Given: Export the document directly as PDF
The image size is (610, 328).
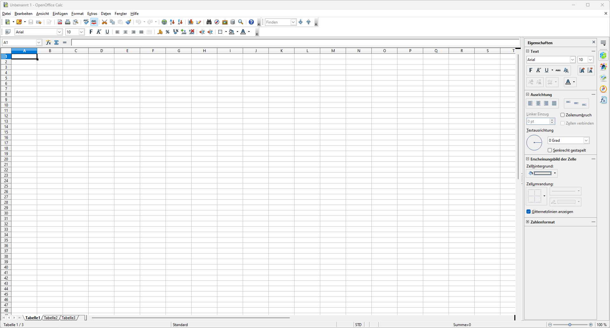Looking at the screenshot, I should point(60,22).
